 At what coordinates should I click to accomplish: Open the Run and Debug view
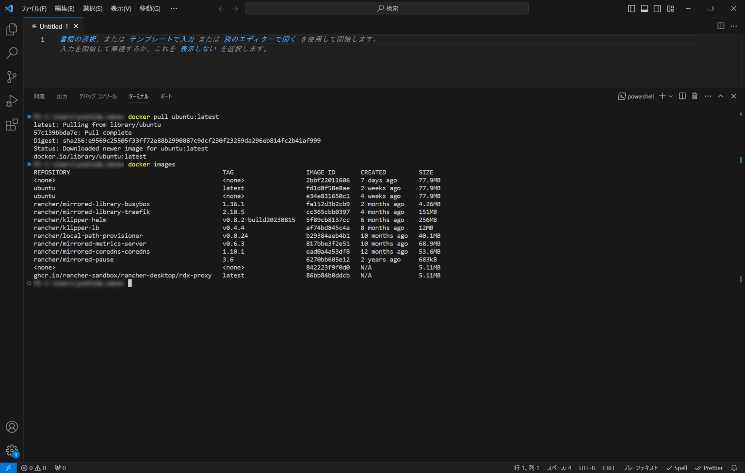[x=12, y=100]
